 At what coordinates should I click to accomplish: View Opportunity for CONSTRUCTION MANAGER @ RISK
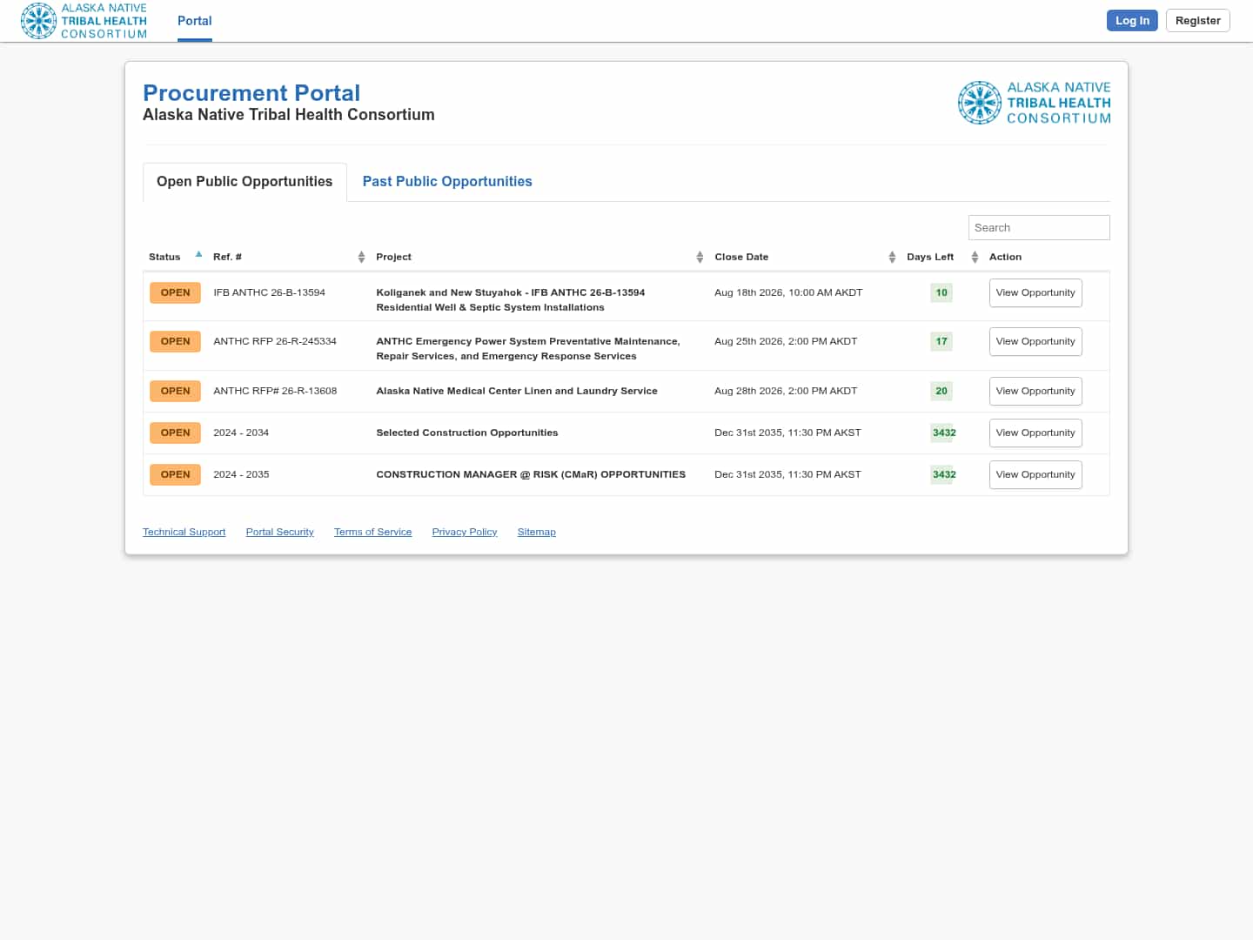pos(1035,475)
